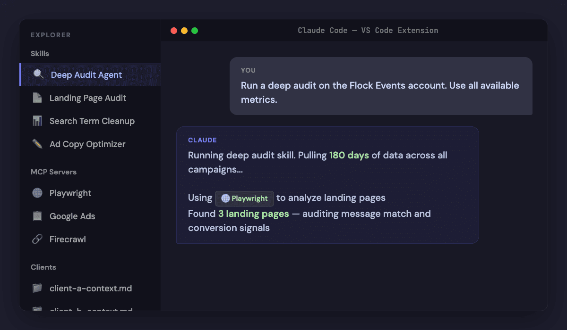Toggle the green maximize traffic light
567x330 pixels.
tap(195, 30)
